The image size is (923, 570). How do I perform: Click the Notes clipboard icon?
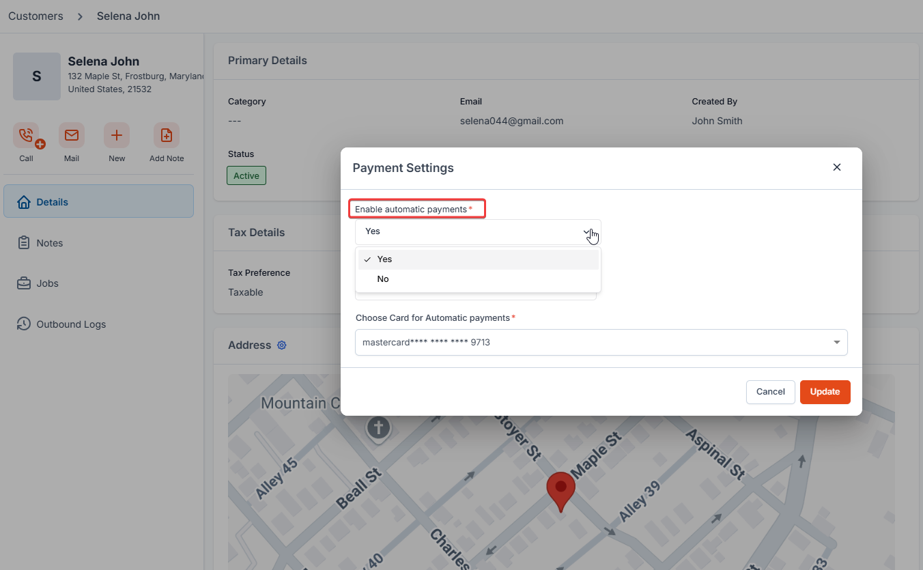coord(24,242)
